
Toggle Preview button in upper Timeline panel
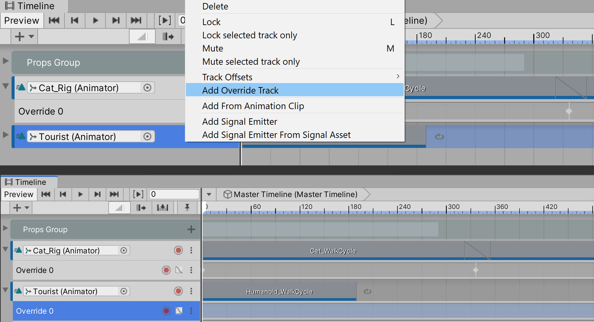pos(22,21)
